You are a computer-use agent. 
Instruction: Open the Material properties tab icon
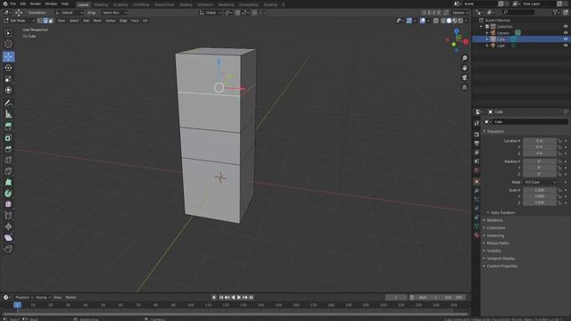(x=476, y=235)
